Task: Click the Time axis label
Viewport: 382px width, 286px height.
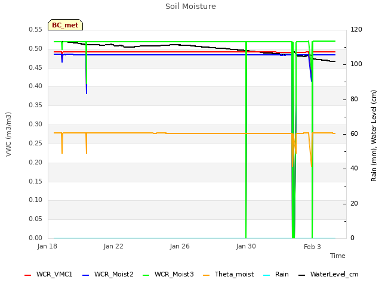Action: pyautogui.click(x=338, y=256)
